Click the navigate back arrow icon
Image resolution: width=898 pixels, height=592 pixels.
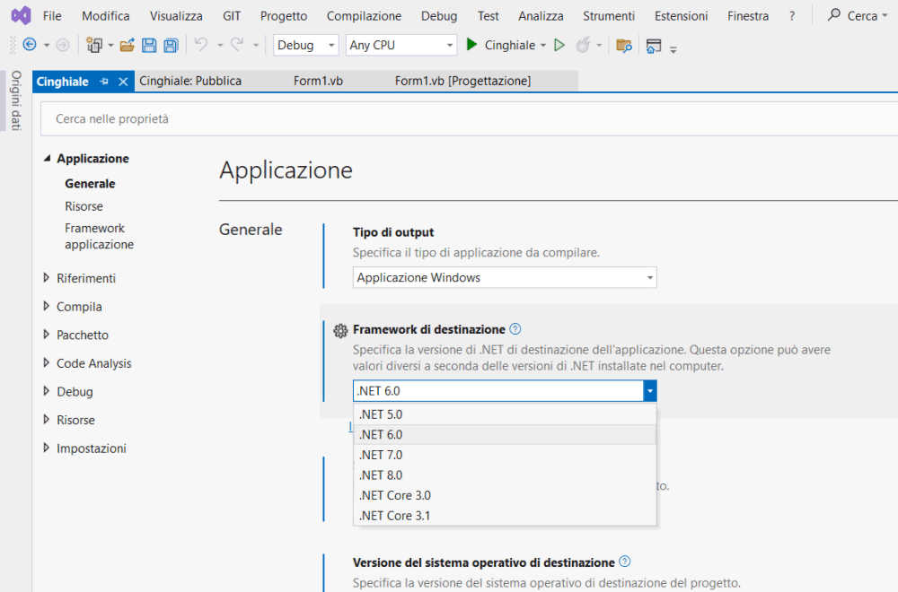pos(29,45)
